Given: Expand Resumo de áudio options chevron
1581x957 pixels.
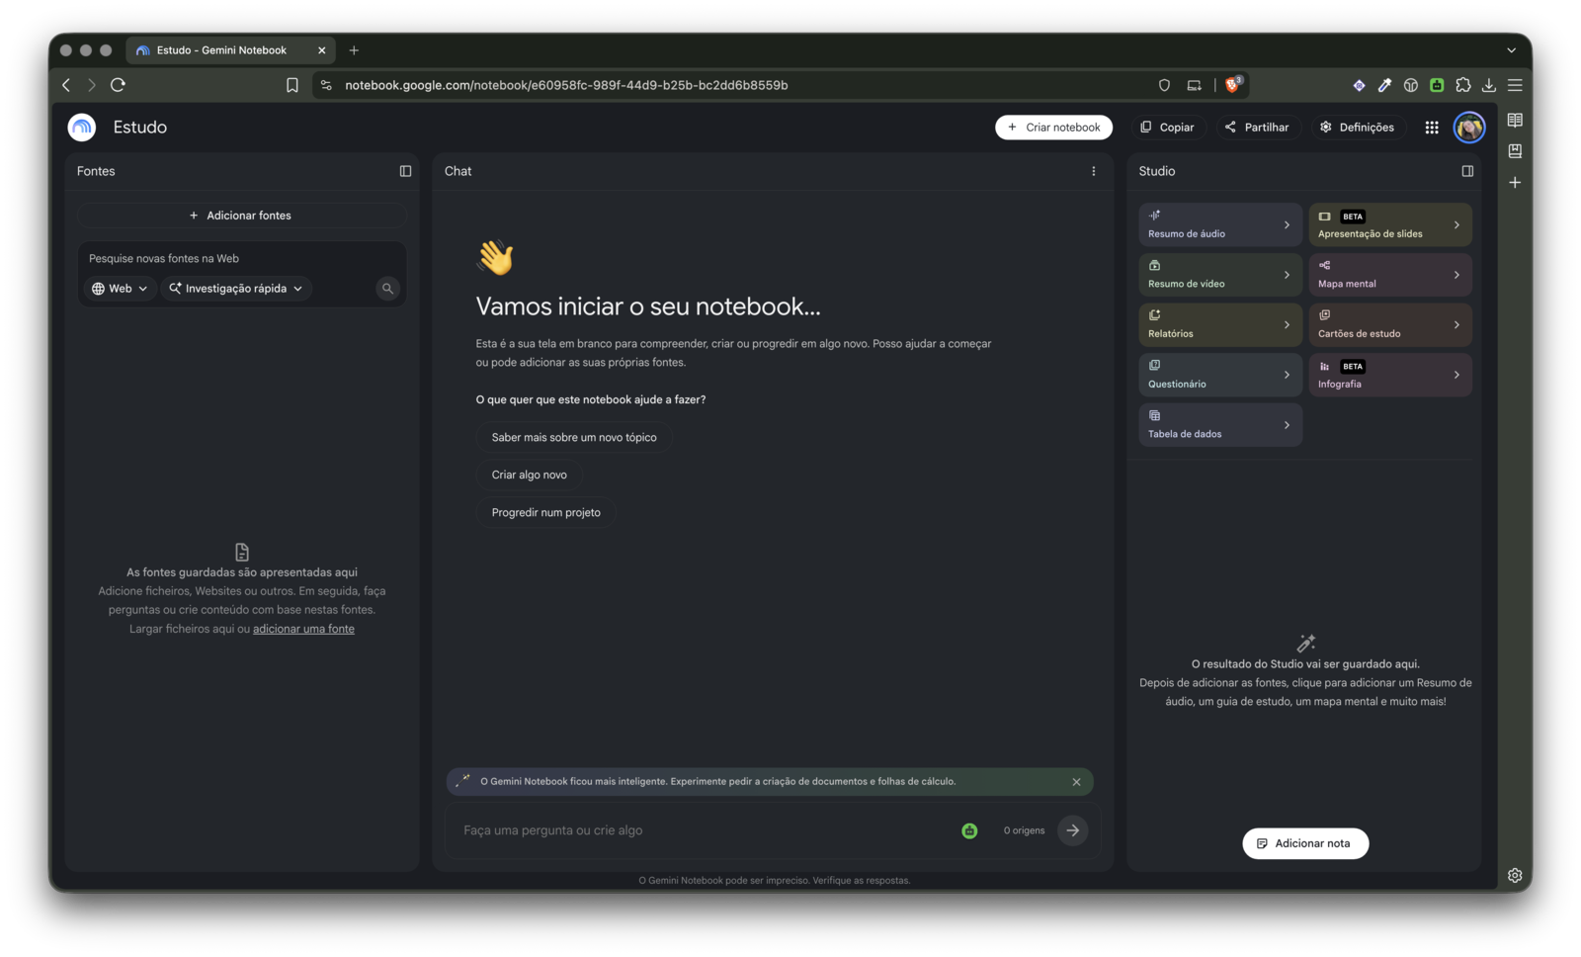Looking at the screenshot, I should (1287, 225).
